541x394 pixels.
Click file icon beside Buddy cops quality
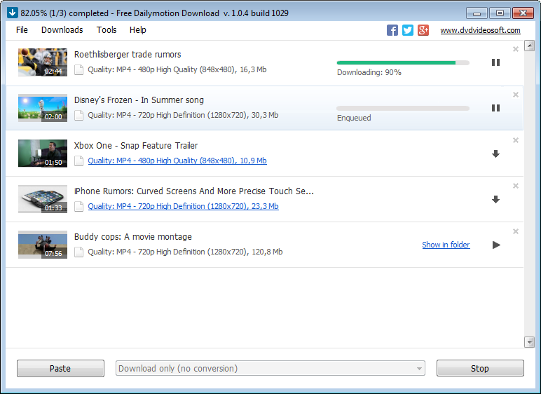(x=79, y=252)
